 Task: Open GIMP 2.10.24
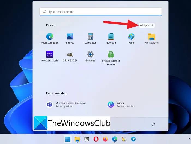tap(70, 56)
